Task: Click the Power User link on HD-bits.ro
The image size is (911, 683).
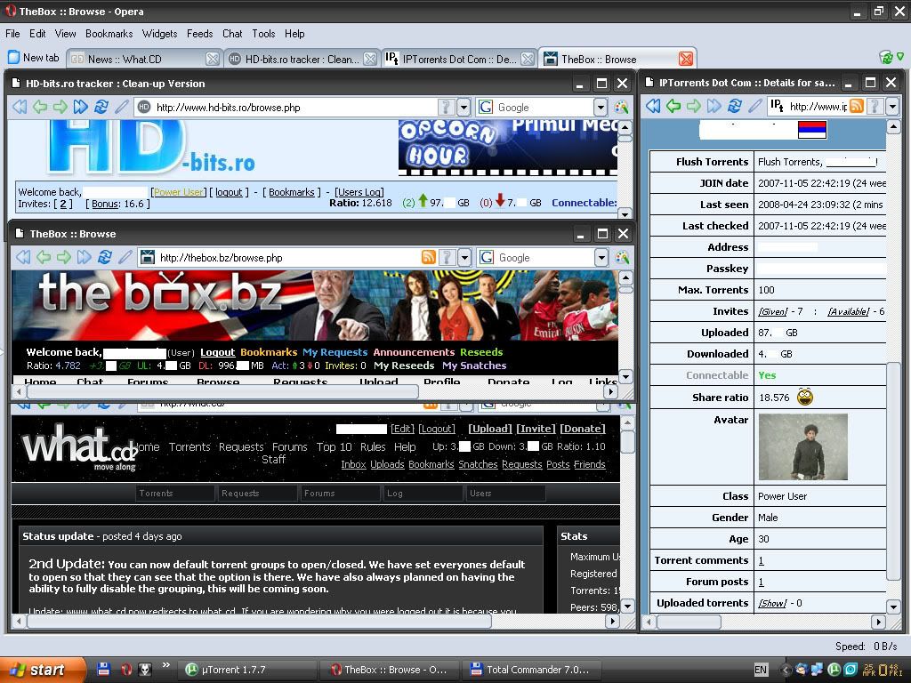Action: pyautogui.click(x=179, y=192)
